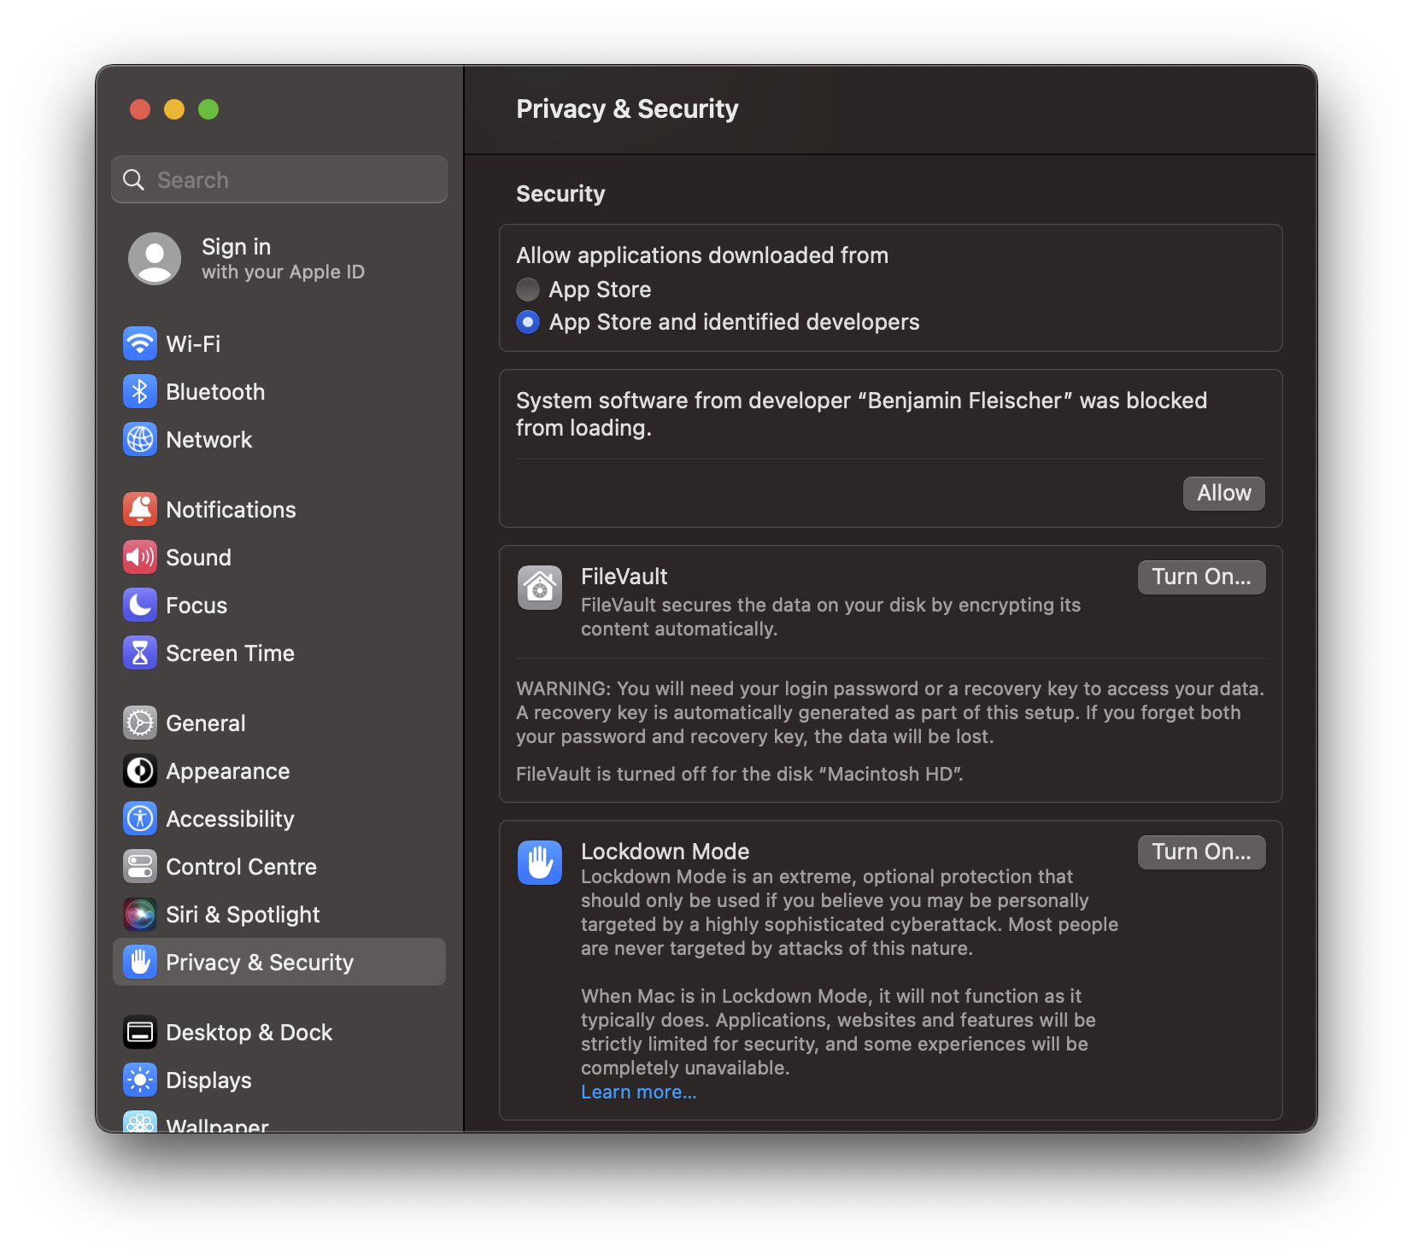Select the Appearance icon
The width and height of the screenshot is (1413, 1259).
point(140,771)
